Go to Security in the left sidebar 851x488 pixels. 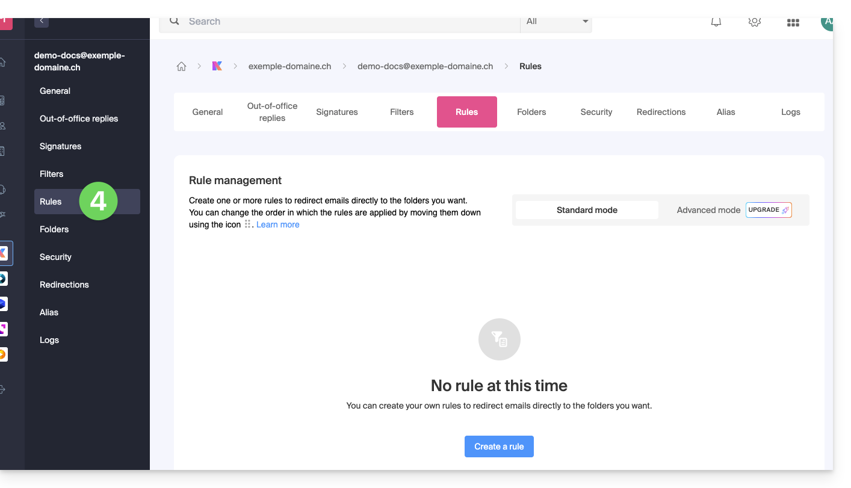point(55,257)
